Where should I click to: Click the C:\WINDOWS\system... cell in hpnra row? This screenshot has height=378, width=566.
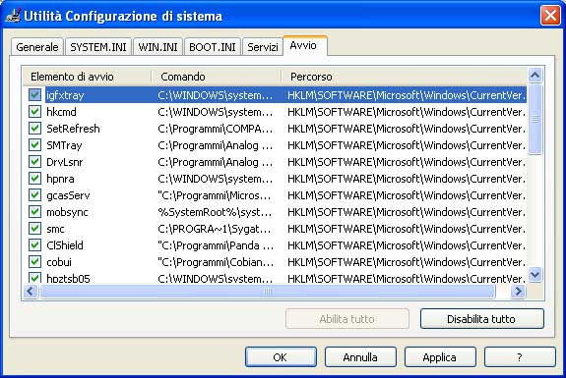(x=216, y=179)
